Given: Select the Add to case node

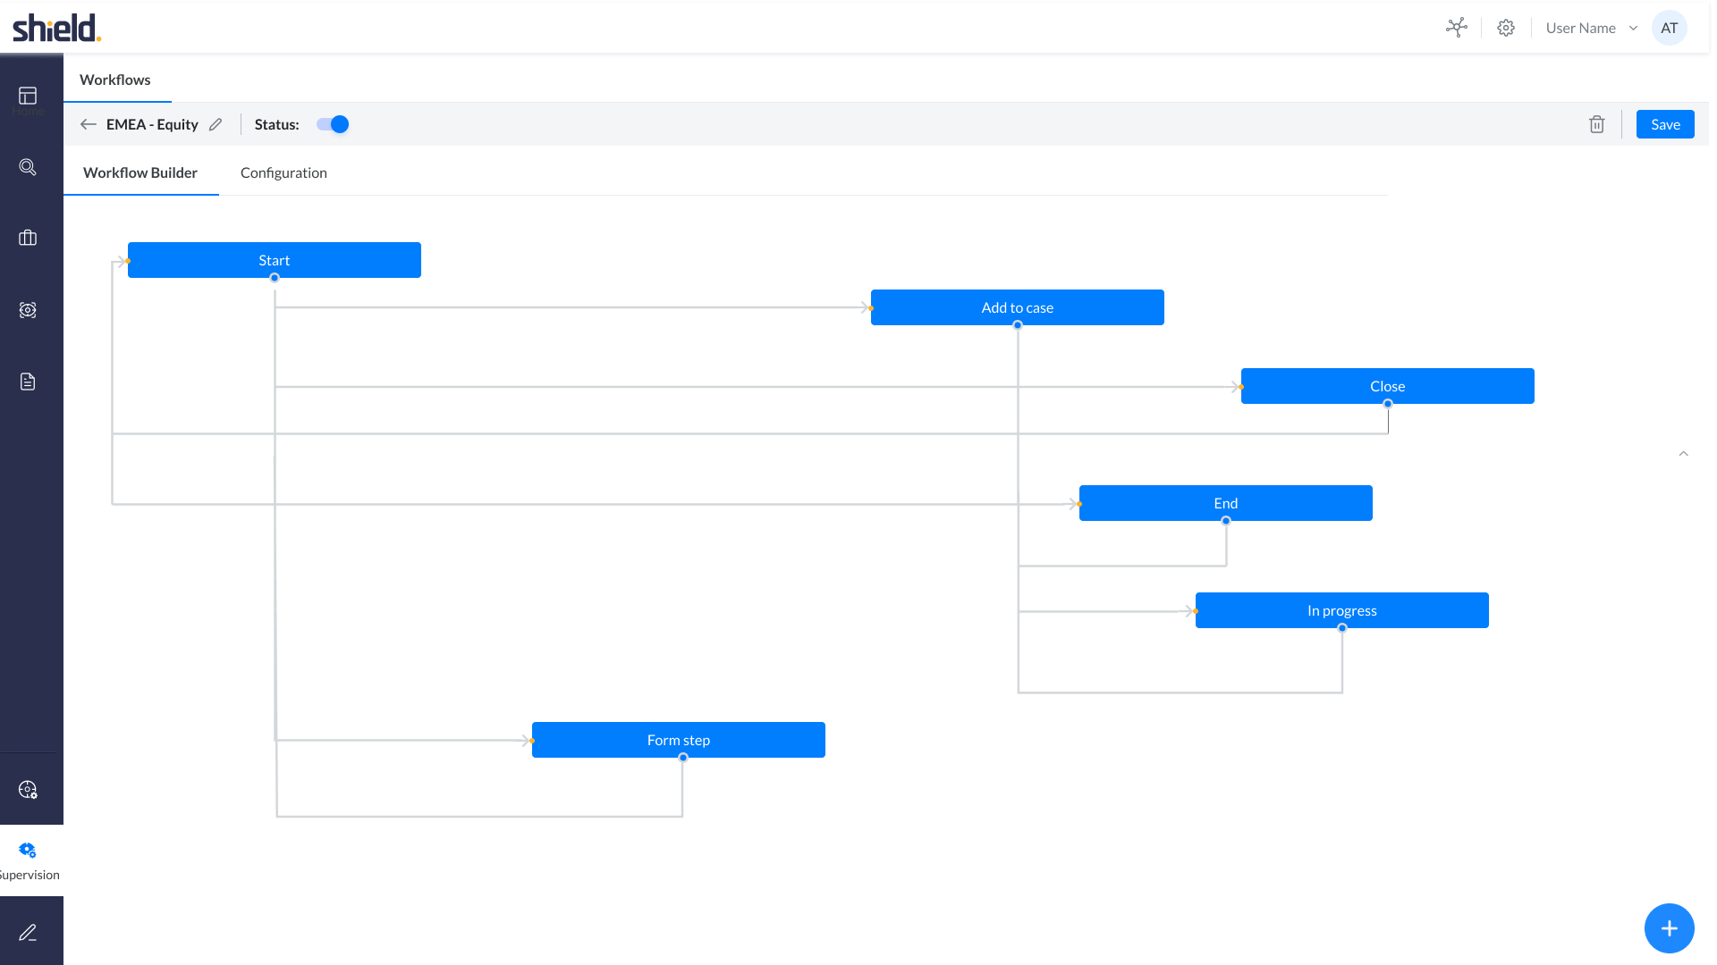Looking at the screenshot, I should [x=1017, y=307].
